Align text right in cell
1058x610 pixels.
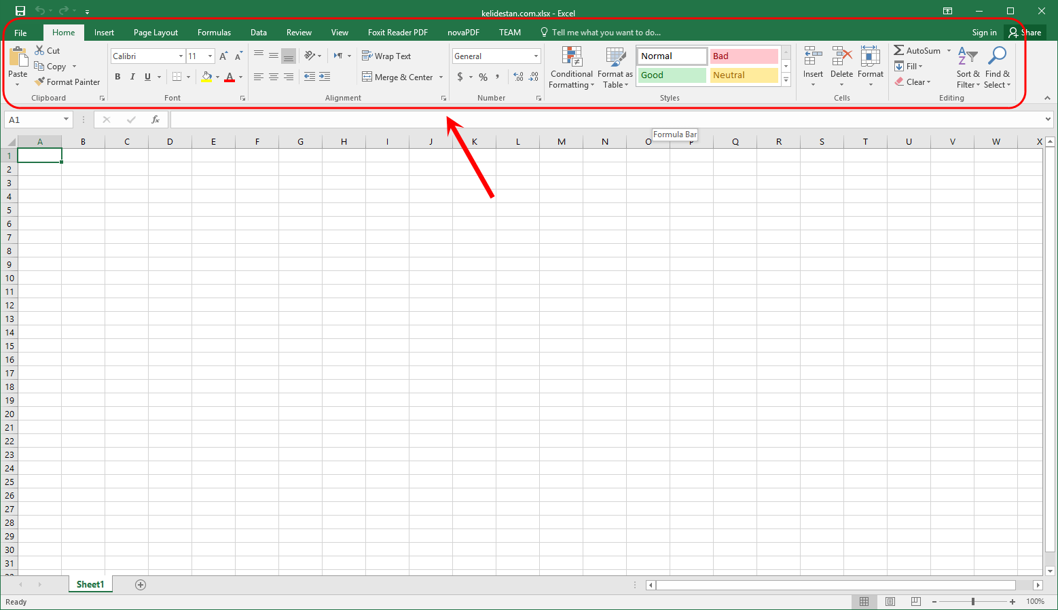289,77
